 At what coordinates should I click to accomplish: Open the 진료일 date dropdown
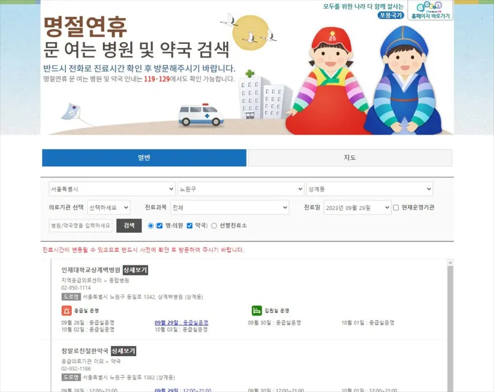coord(358,207)
